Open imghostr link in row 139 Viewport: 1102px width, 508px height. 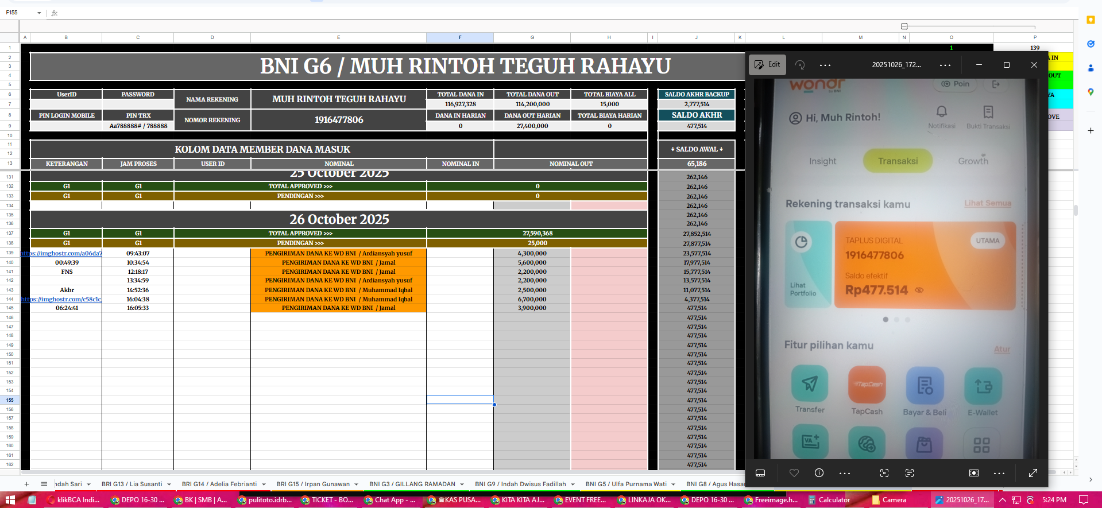click(x=61, y=253)
